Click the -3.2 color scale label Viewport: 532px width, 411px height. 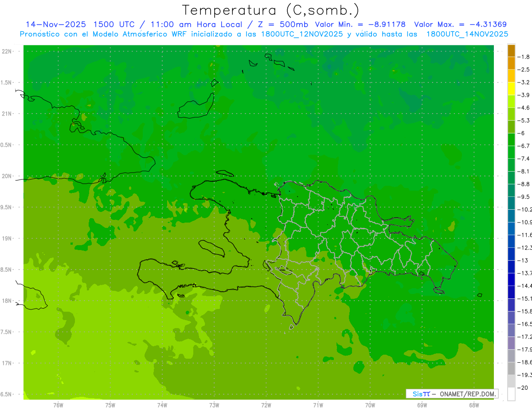(524, 82)
